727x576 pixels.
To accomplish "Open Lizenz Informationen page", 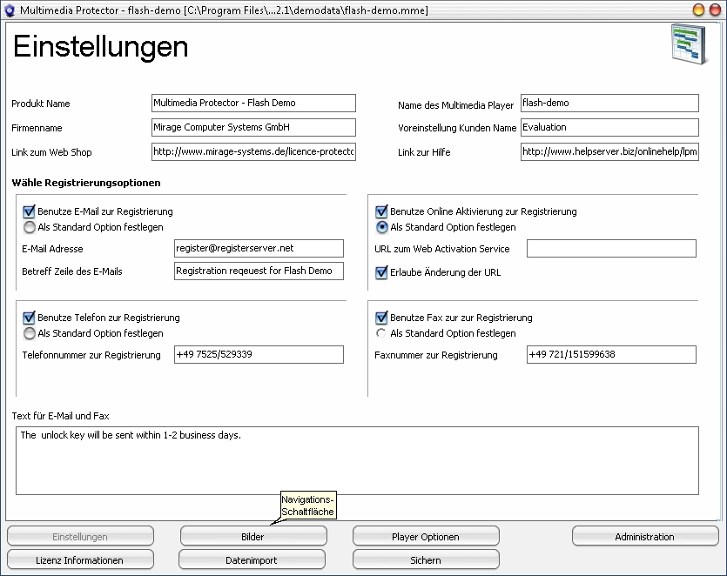I will [80, 559].
